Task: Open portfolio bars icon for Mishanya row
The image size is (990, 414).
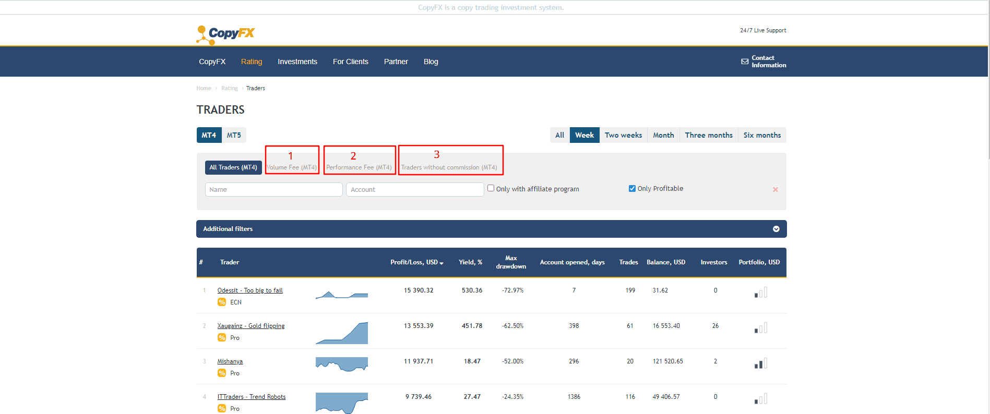Action: [761, 363]
